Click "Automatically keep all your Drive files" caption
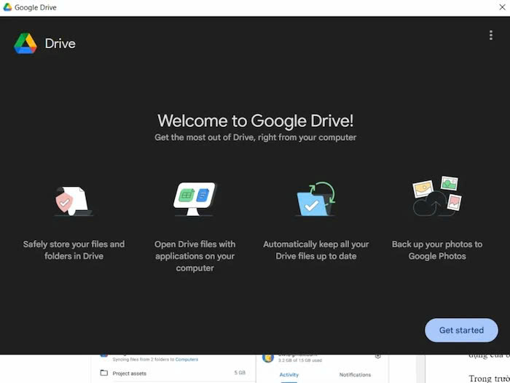The height and width of the screenshot is (383, 510). 315,250
